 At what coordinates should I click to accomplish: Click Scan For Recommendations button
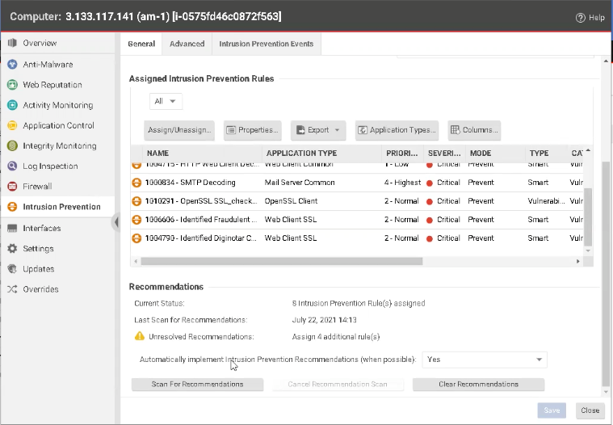pos(197,385)
